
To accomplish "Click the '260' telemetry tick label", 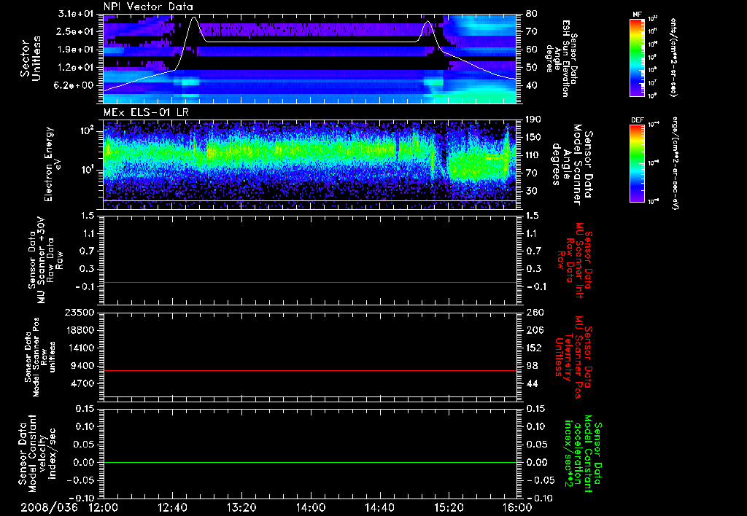I will click(534, 313).
